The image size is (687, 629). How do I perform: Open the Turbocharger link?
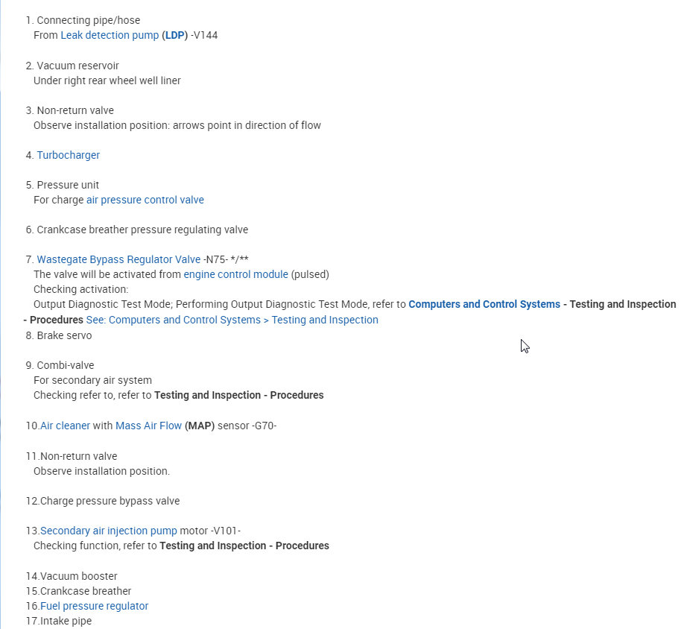pos(68,155)
